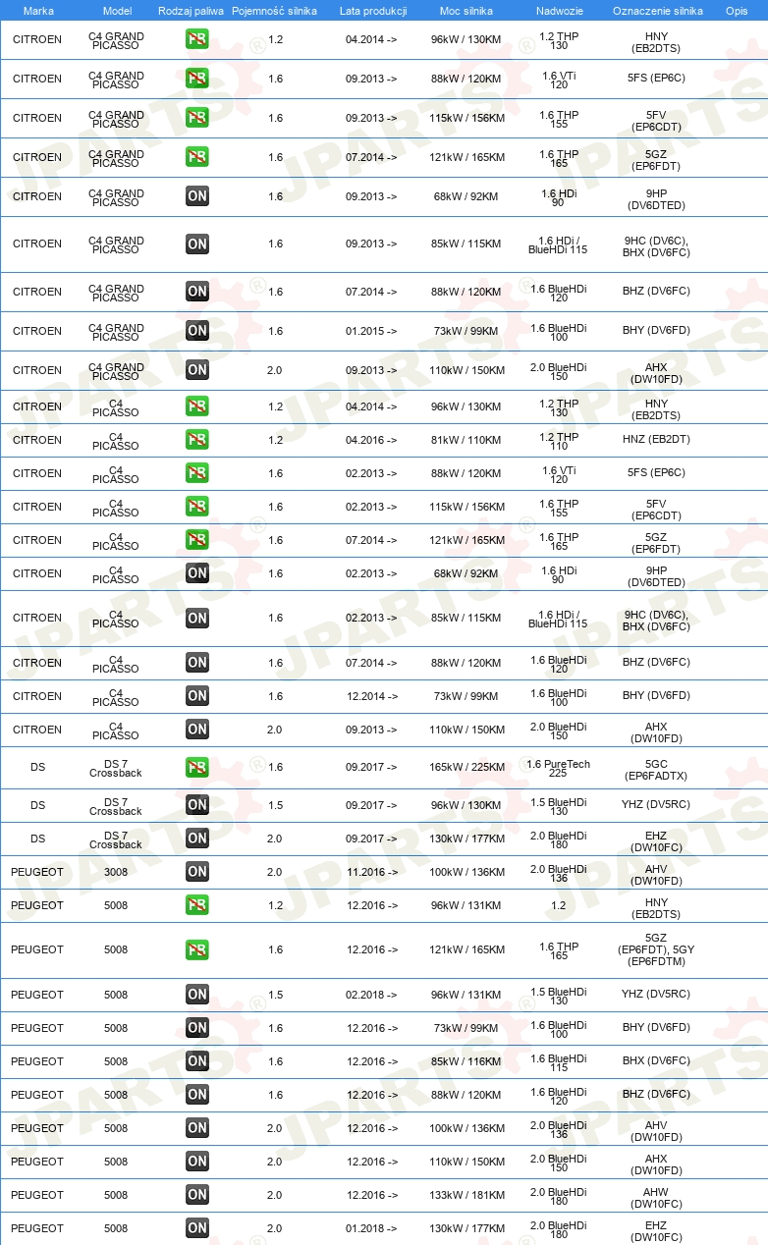The image size is (768, 1245).
Task: Click the Pojemność silnika column header
Action: click(274, 10)
